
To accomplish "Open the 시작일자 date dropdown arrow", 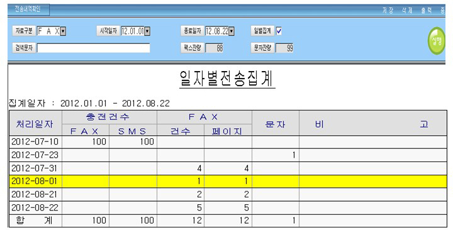I will (147, 31).
